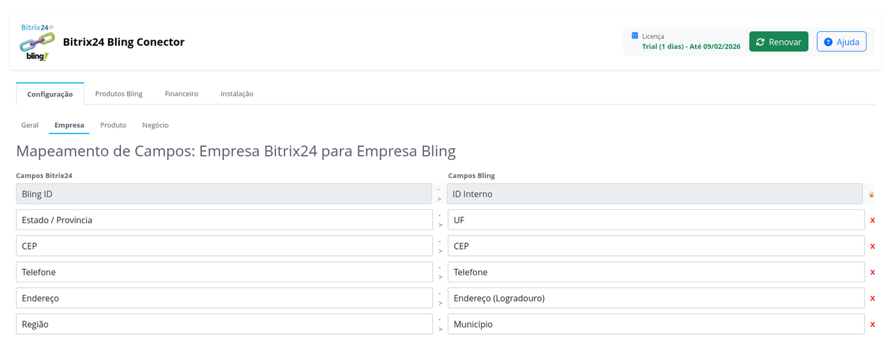891x338 pixels.
Task: Open the Endereço (Logradouro) Bling field selector
Action: [655, 298]
